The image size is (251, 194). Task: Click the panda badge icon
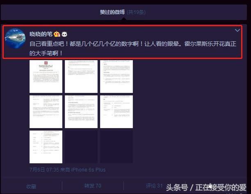[x=64, y=34]
